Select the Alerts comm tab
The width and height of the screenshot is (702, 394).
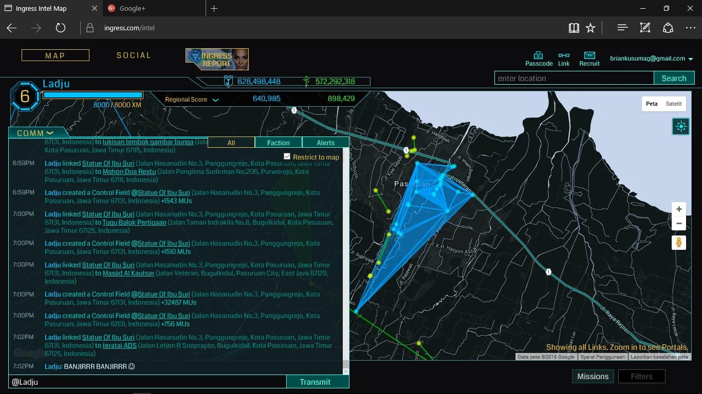pyautogui.click(x=326, y=143)
